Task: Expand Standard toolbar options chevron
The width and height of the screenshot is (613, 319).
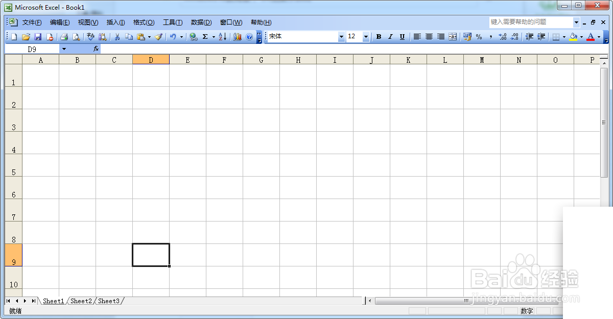Action: pyautogui.click(x=259, y=37)
